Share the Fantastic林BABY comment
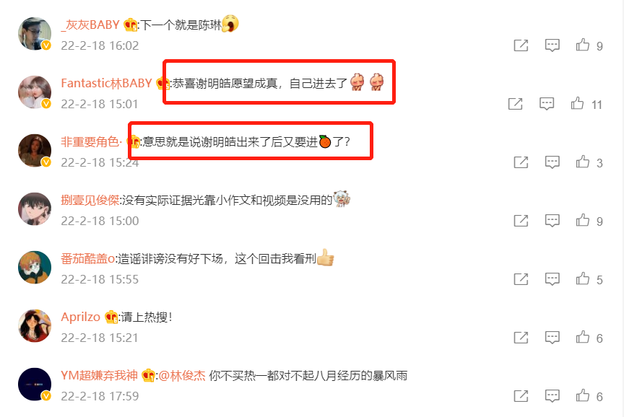Screen dimensions: 624x417 click(x=516, y=104)
